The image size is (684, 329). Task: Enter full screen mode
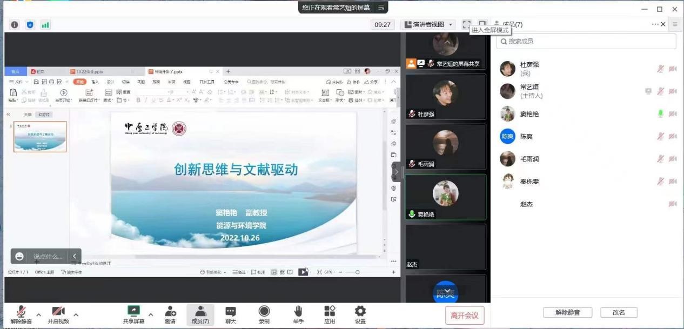[466, 24]
